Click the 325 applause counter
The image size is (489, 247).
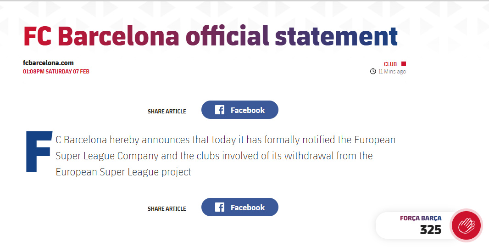coord(430,230)
